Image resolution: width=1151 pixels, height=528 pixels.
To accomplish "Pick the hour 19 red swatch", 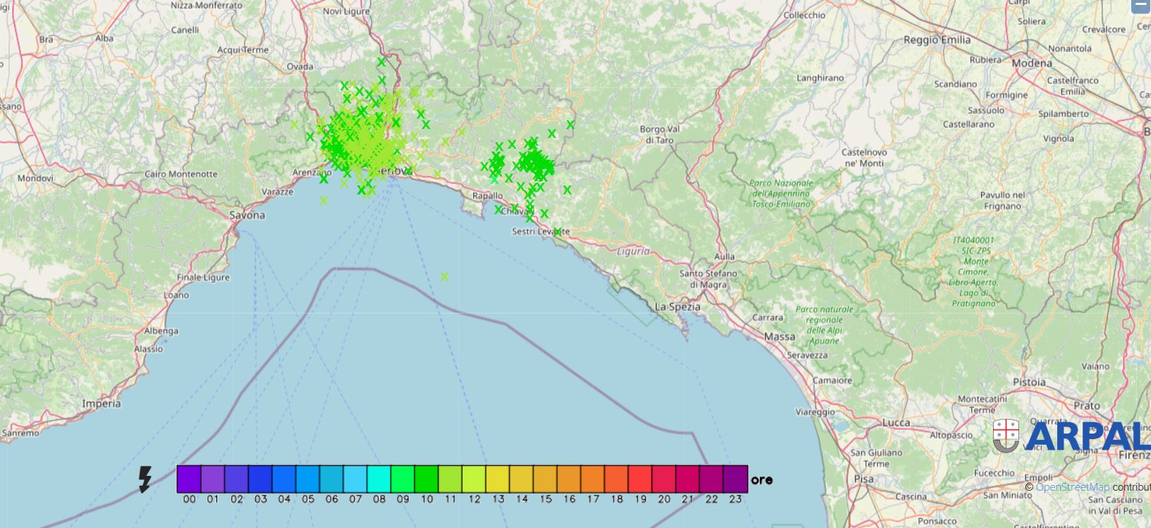I will coord(640,479).
